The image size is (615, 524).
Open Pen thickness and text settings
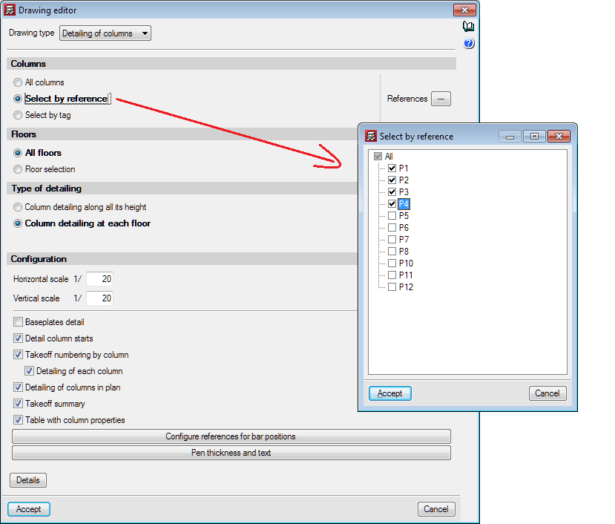tap(231, 453)
